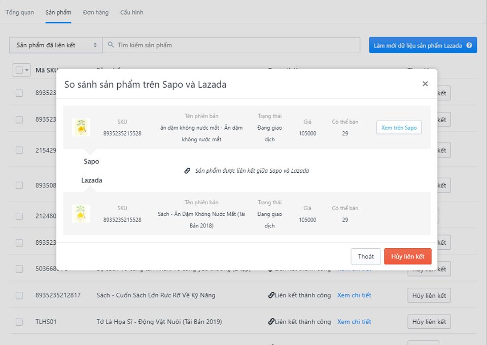Click the search magnifier icon

111,45
